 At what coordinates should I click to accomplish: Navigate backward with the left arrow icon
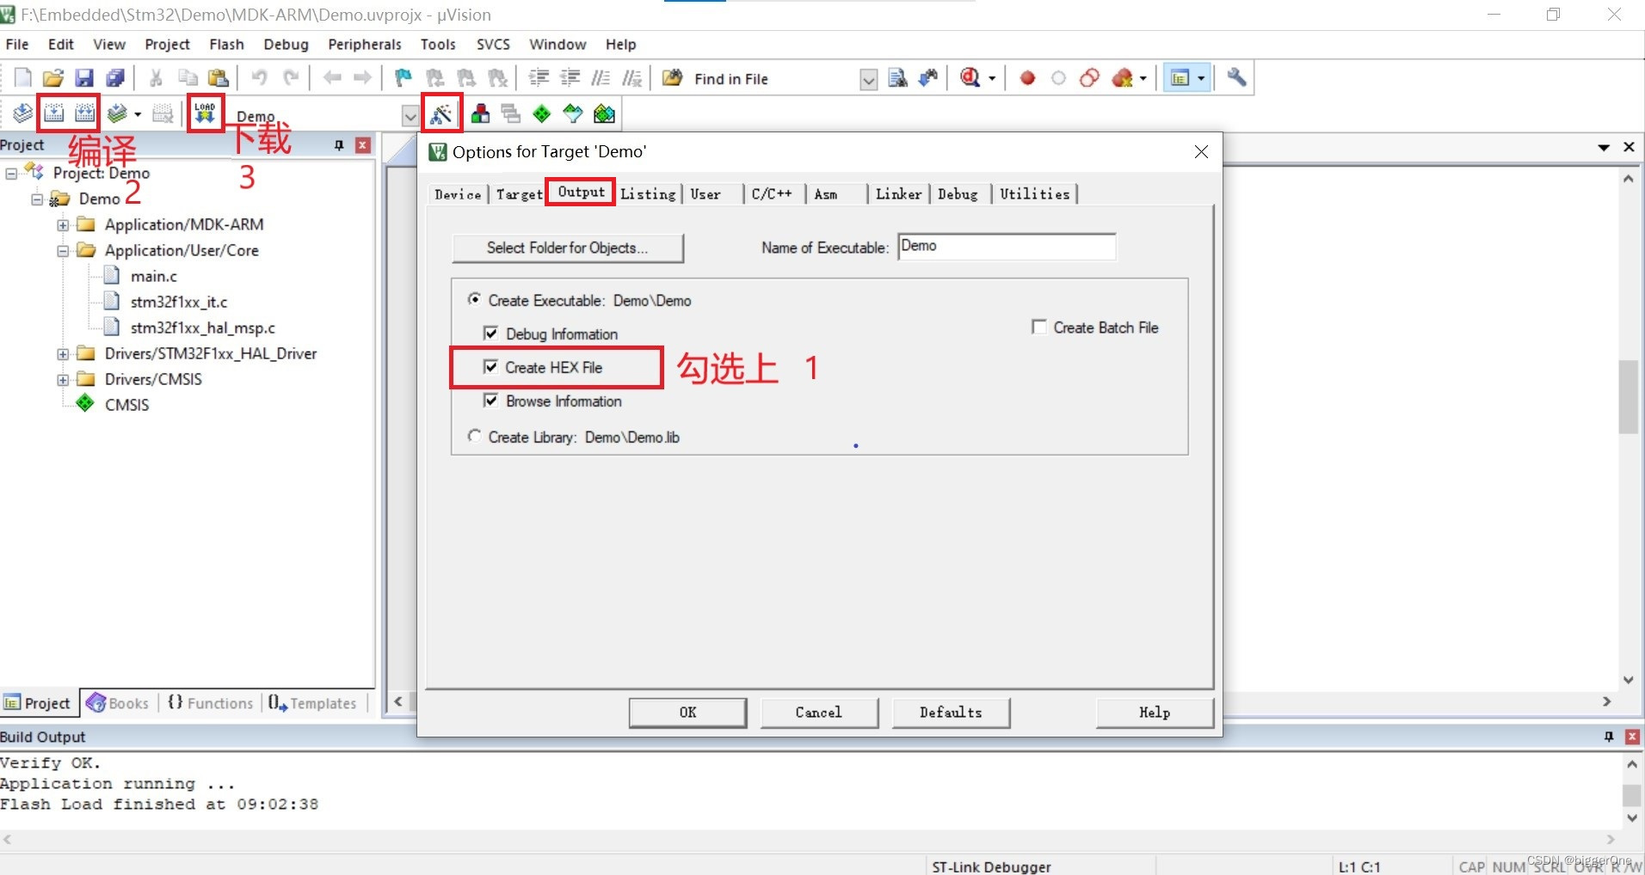(x=332, y=78)
